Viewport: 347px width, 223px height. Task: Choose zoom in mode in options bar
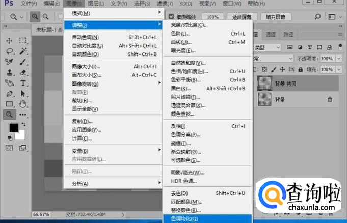[35, 17]
